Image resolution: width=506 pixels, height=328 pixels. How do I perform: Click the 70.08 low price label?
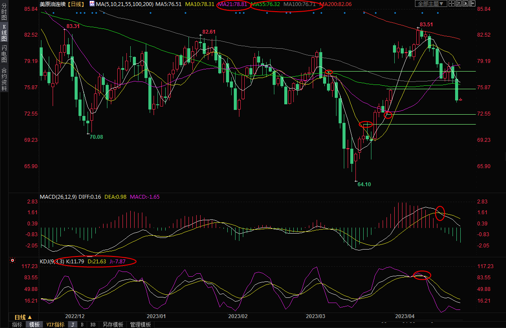click(x=96, y=137)
